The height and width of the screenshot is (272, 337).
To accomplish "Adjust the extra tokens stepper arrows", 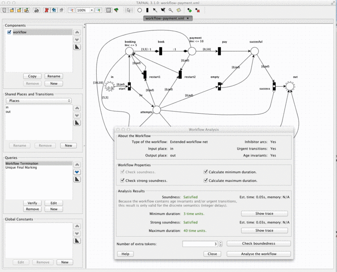I will point(221,244).
